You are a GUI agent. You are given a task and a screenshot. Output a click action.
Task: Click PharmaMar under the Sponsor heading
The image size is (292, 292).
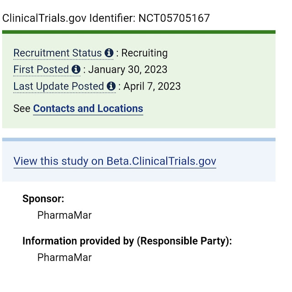pyautogui.click(x=64, y=215)
